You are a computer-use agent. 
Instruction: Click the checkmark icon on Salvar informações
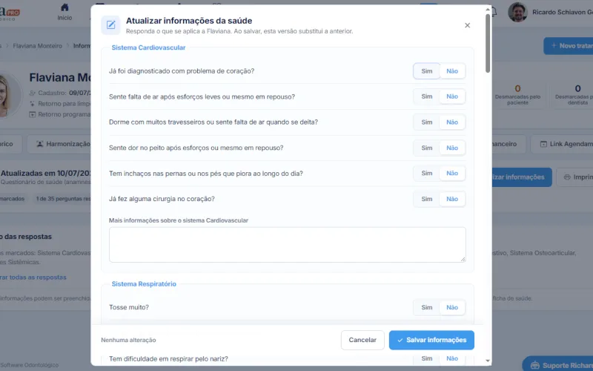(x=400, y=341)
